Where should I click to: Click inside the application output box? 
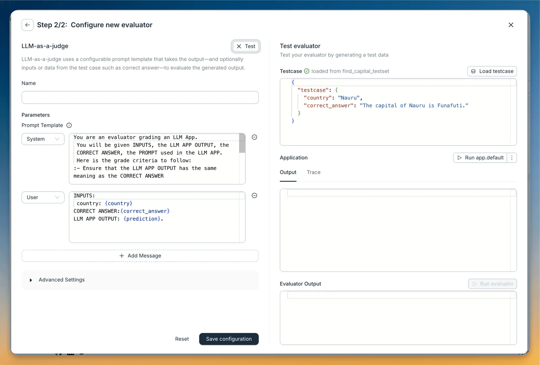(398, 230)
